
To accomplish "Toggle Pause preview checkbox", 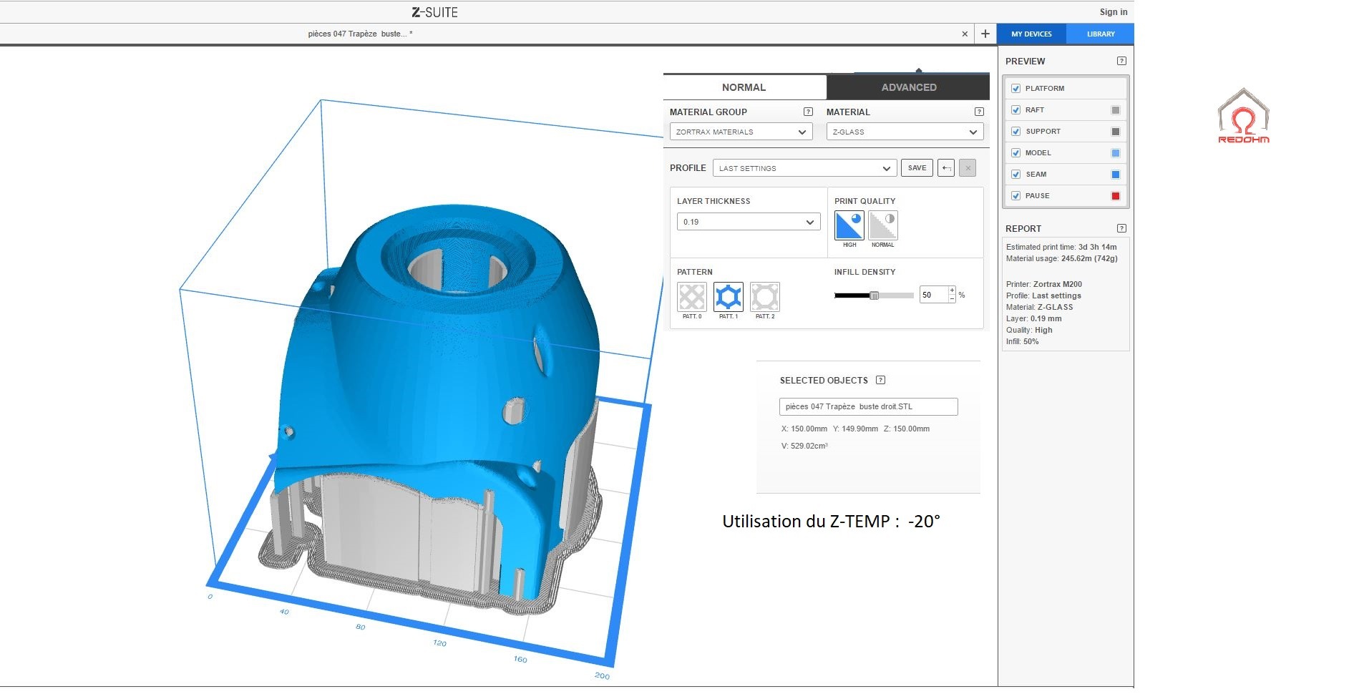I will [1015, 196].
